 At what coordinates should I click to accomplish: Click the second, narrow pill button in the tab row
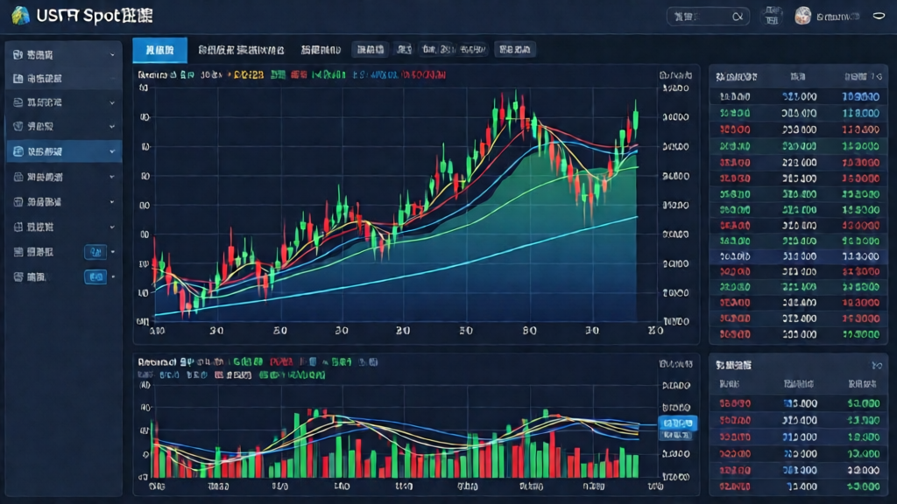404,50
